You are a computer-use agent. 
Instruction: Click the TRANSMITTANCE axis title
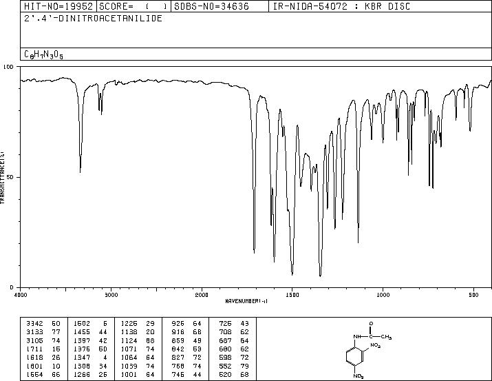3,177
